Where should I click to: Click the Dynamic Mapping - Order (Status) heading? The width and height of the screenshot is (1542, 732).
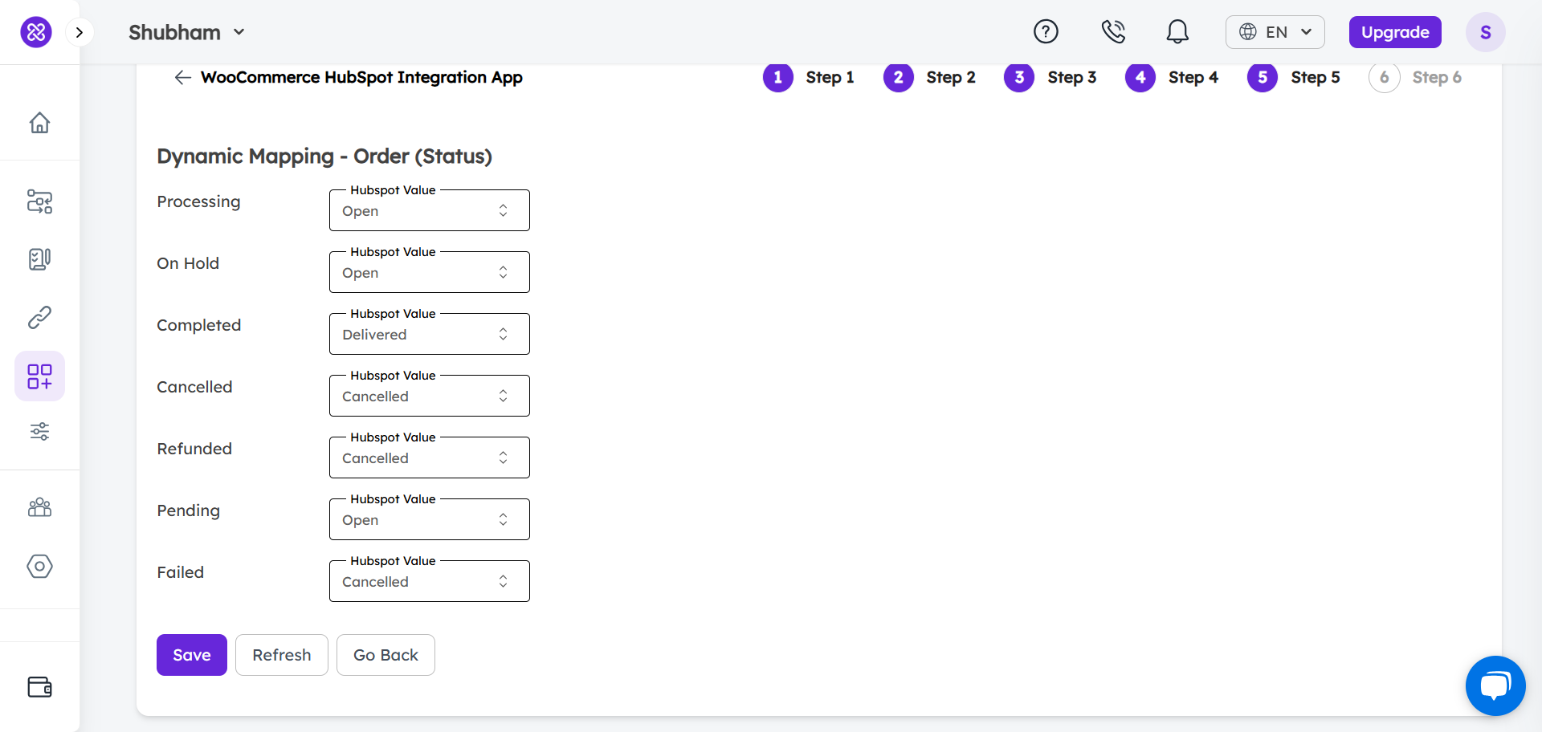(x=324, y=156)
